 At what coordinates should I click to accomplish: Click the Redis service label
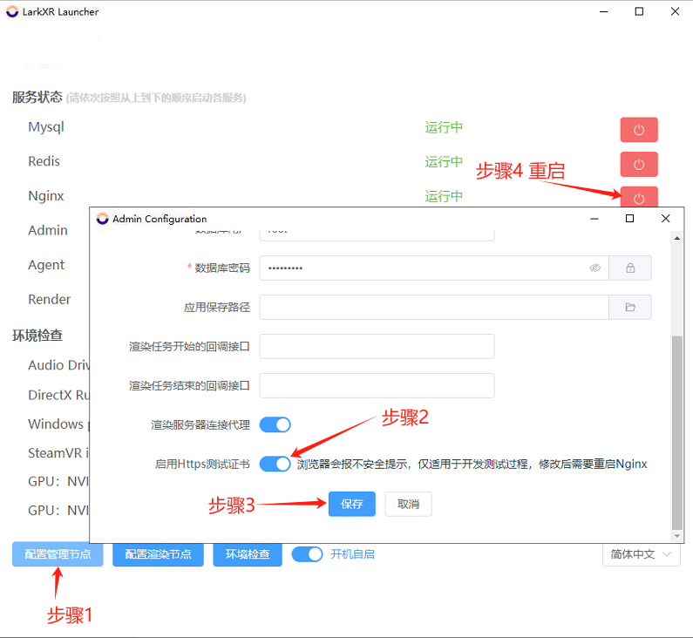(44, 161)
